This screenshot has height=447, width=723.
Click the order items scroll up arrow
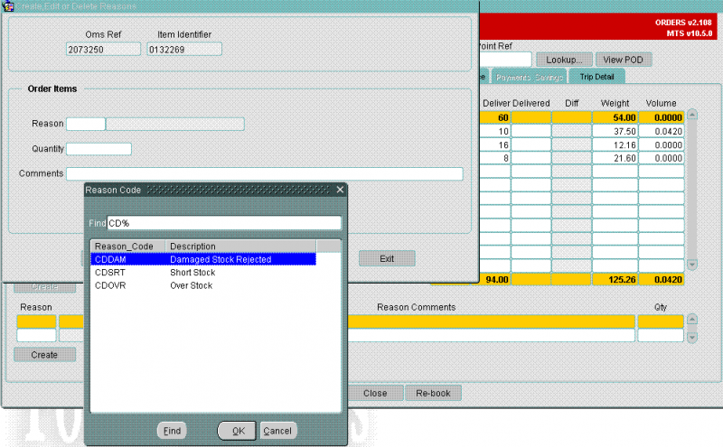[x=691, y=115]
